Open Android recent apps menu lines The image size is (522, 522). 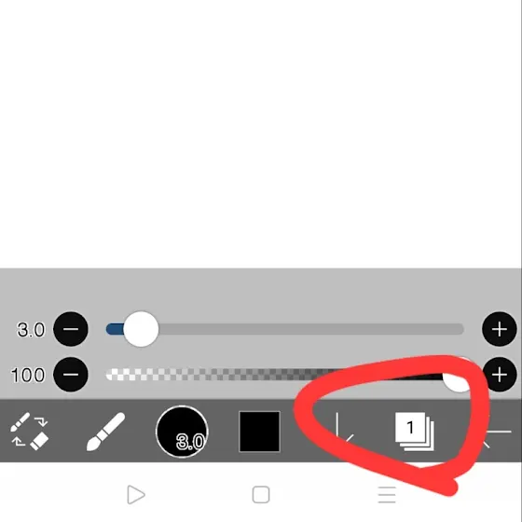point(387,495)
